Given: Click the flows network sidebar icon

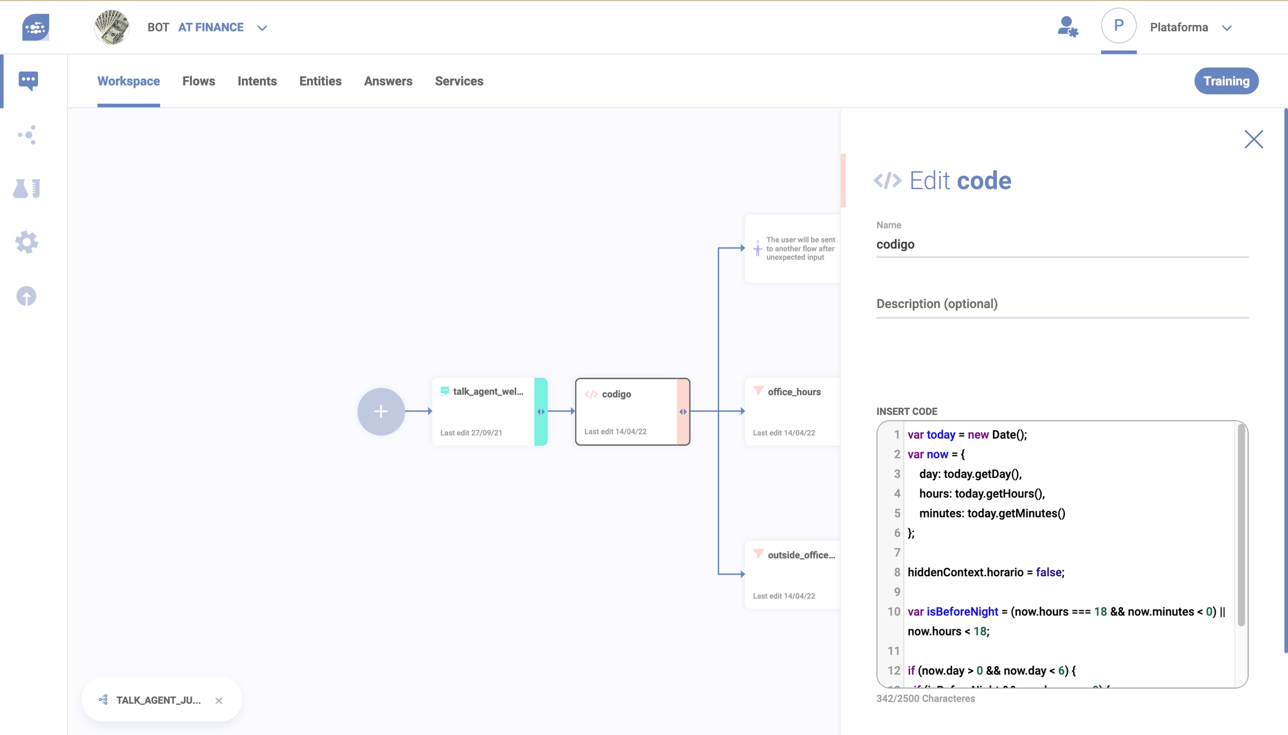Looking at the screenshot, I should (27, 135).
